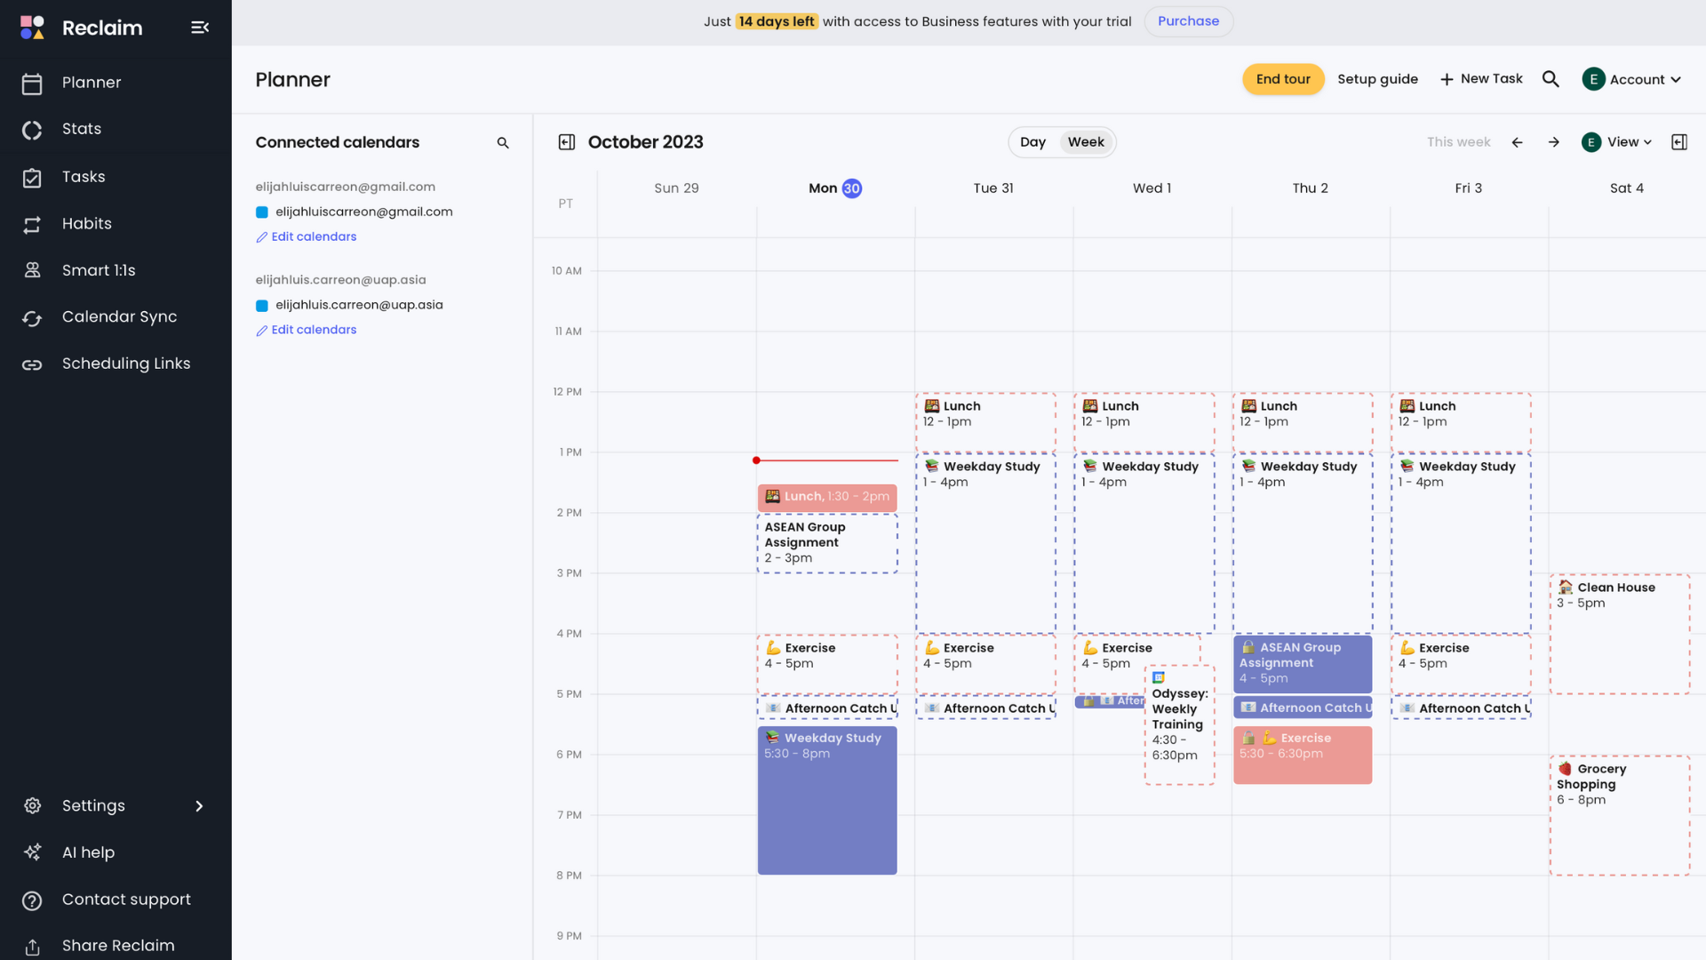
Task: Collapse left calendar panel icon
Action: pyautogui.click(x=566, y=142)
